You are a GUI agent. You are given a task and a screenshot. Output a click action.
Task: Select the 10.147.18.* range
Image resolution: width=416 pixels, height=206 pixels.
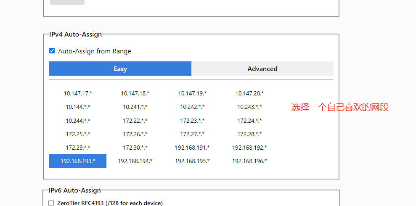(x=135, y=93)
